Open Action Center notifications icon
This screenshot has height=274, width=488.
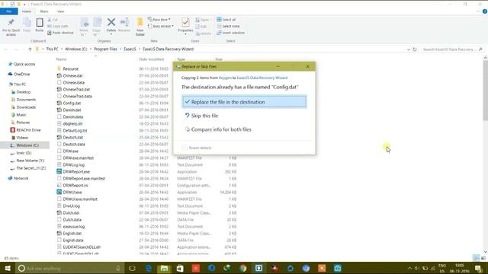479,268
